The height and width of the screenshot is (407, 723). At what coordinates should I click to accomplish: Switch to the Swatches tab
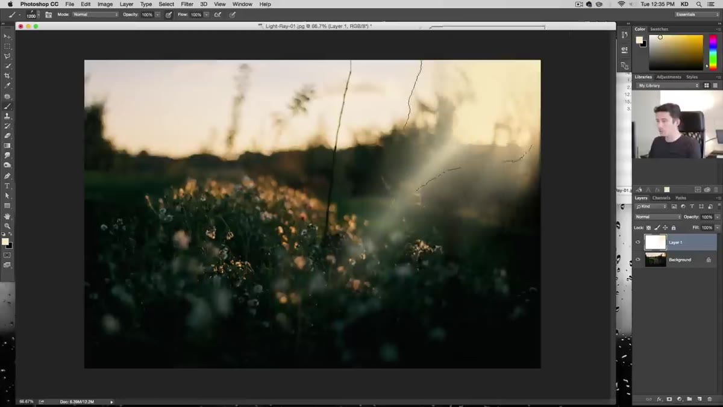pos(659,29)
